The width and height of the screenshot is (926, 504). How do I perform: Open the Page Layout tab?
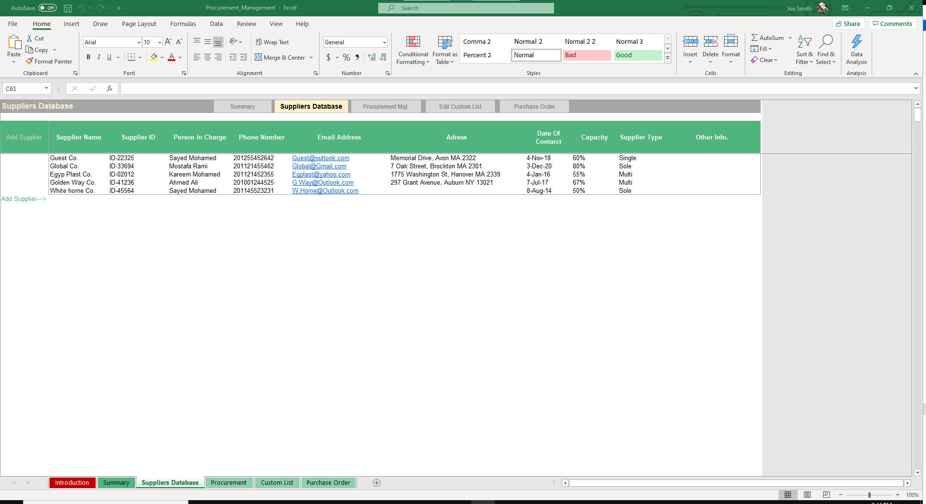pyautogui.click(x=139, y=24)
